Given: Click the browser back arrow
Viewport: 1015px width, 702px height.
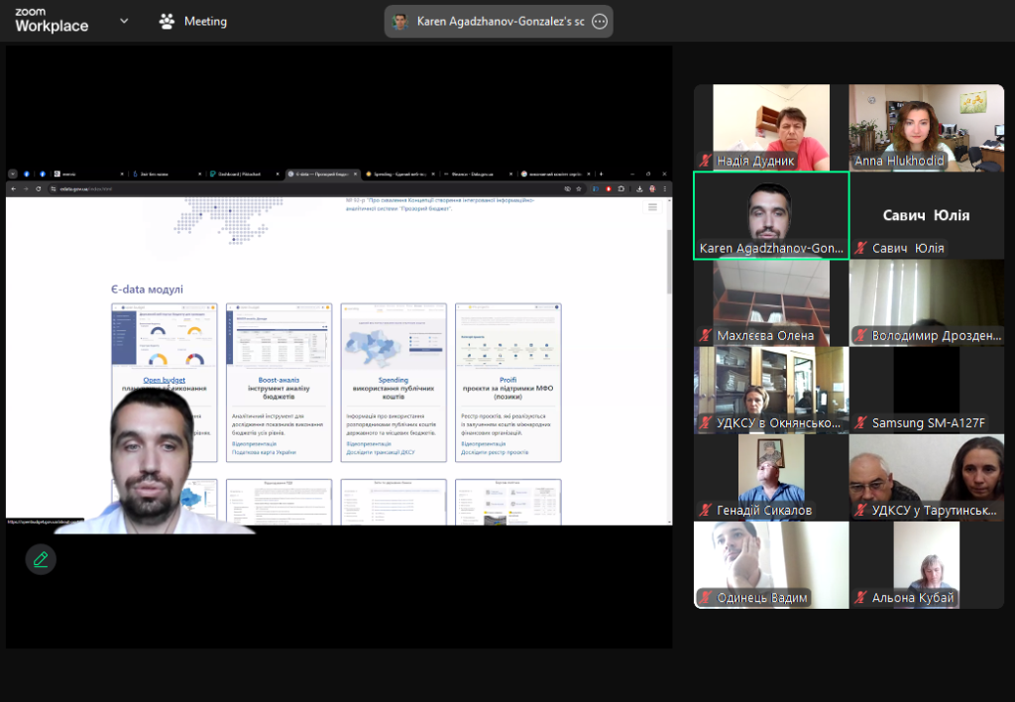Looking at the screenshot, I should click(13, 188).
